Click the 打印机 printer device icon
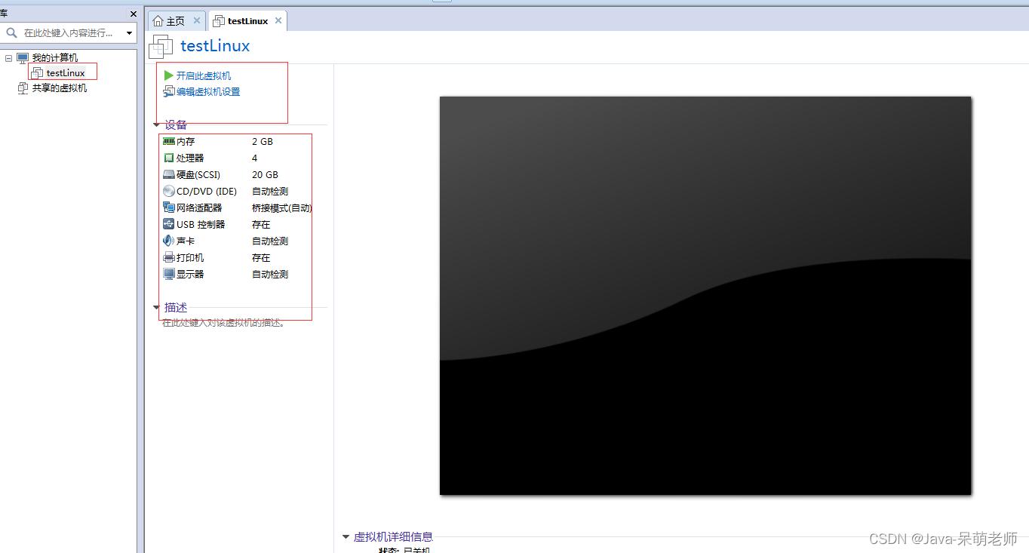This screenshot has height=553, width=1029. 169,257
